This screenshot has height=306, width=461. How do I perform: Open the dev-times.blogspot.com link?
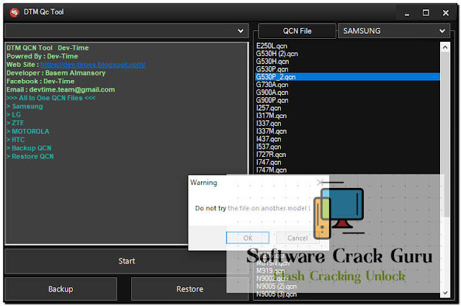pyautogui.click(x=93, y=65)
